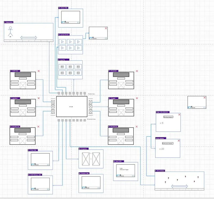Screen dimensions: 214x199
Task: Select the third Function menu square
Action: click(x=66, y=93)
